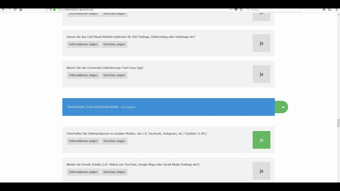
Task: Go back with the browser back arrow
Action: coord(3,10)
